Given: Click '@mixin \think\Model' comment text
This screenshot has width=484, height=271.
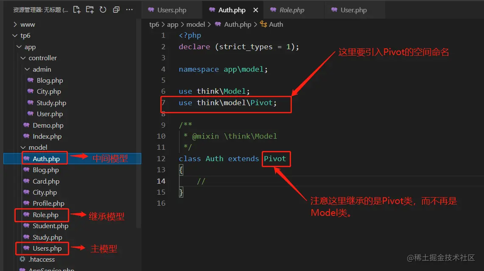Looking at the screenshot, I should [235, 136].
